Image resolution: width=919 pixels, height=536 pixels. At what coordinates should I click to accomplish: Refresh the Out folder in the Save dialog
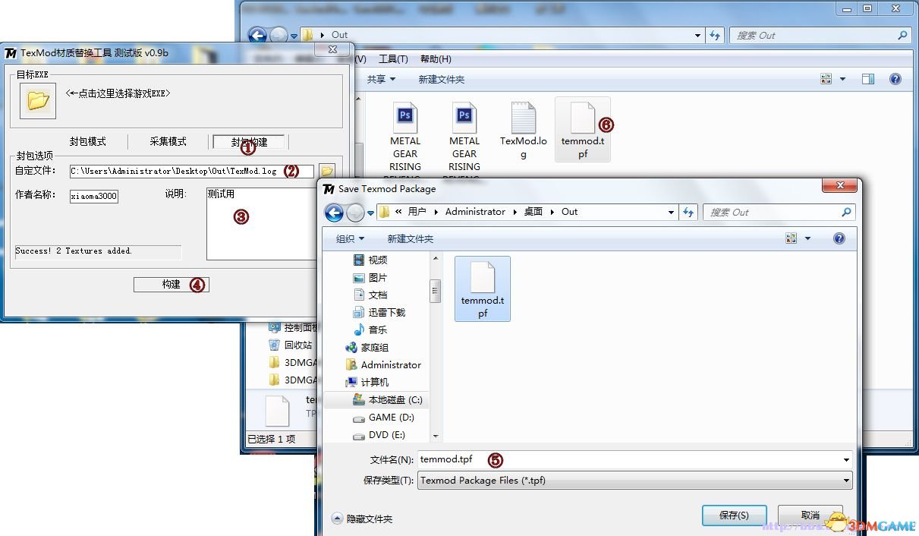click(688, 212)
